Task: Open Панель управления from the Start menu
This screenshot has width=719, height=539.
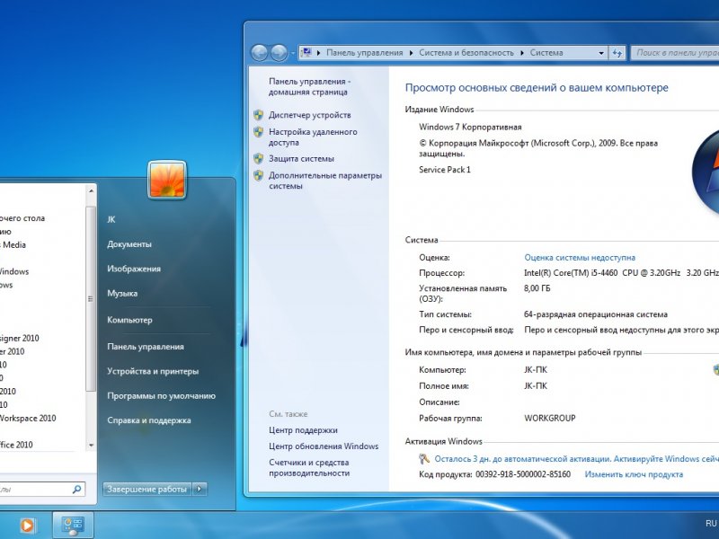Action: (146, 347)
